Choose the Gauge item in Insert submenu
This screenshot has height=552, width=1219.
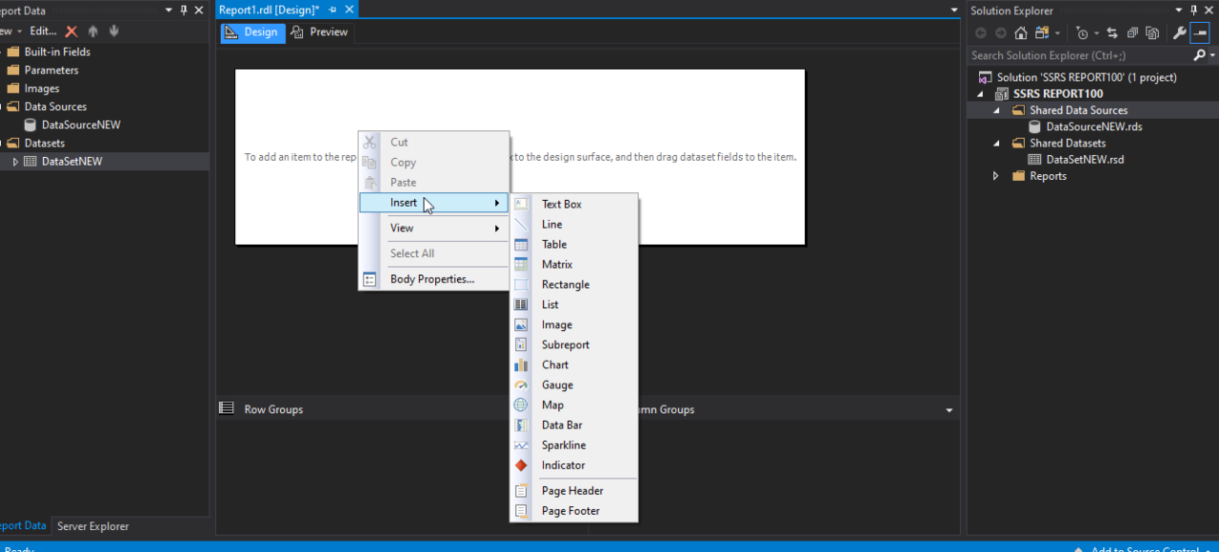(557, 384)
